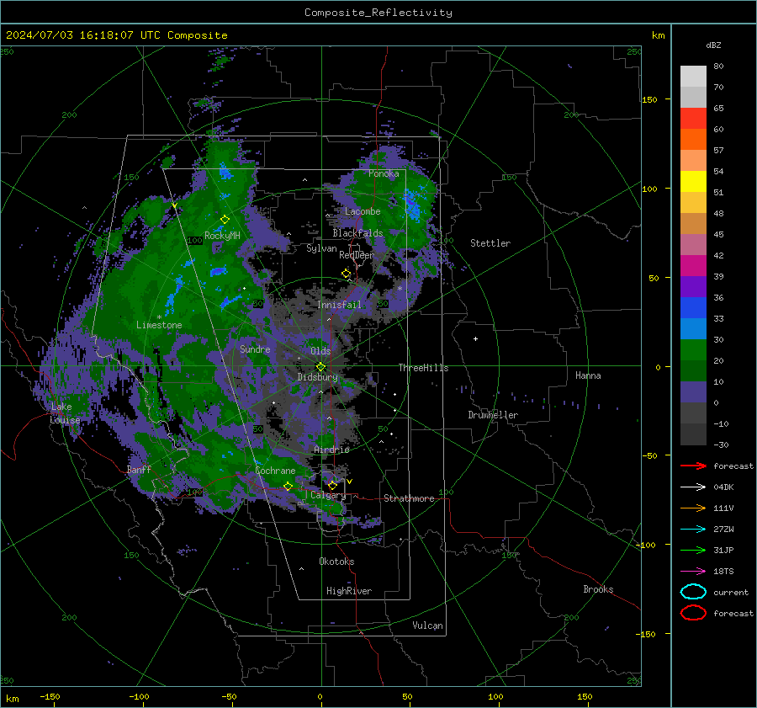Click the yellow radar-center diamond above Didsbury
This screenshot has height=708, width=757.
click(x=320, y=367)
